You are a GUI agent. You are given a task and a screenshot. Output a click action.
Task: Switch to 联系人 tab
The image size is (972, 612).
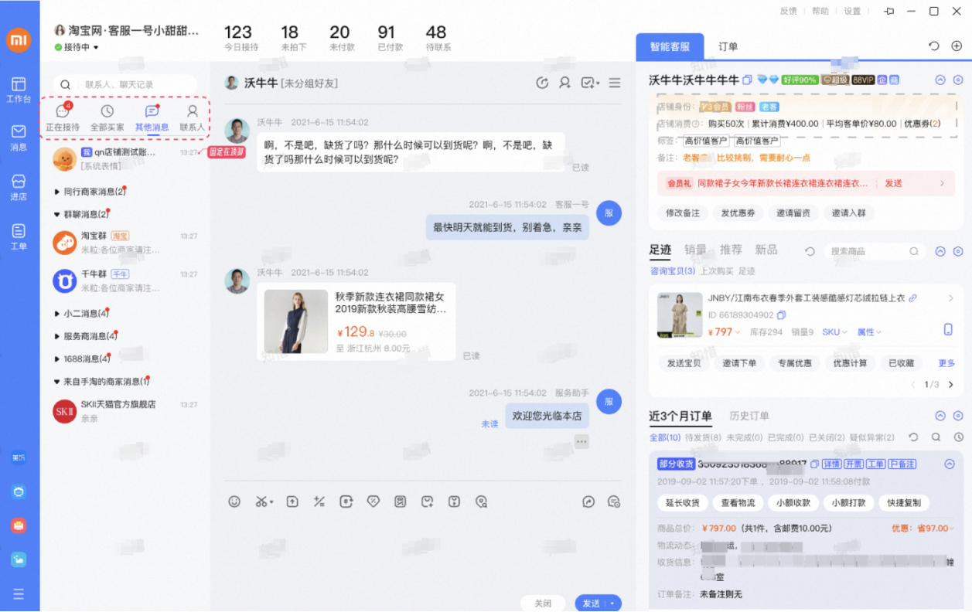(x=193, y=118)
